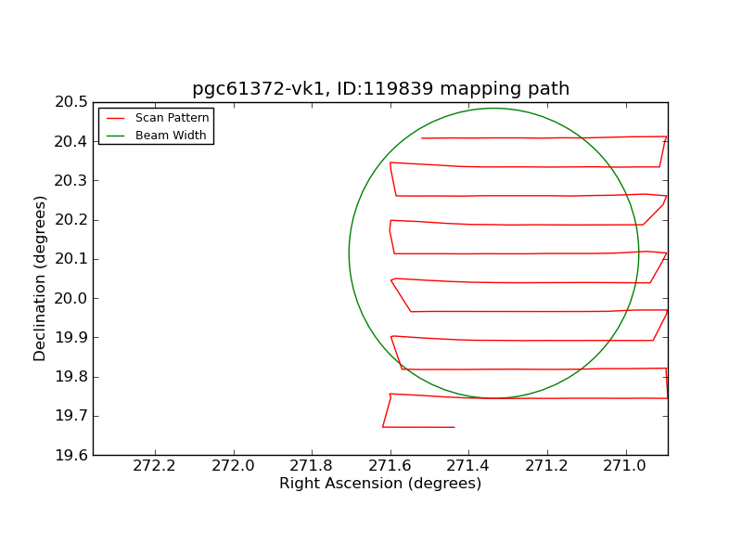Click the 19.9 declination tick label
The image size is (742, 557).
click(x=71, y=338)
